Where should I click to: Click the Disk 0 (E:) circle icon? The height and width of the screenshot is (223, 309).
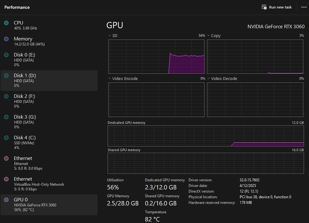click(x=6, y=55)
